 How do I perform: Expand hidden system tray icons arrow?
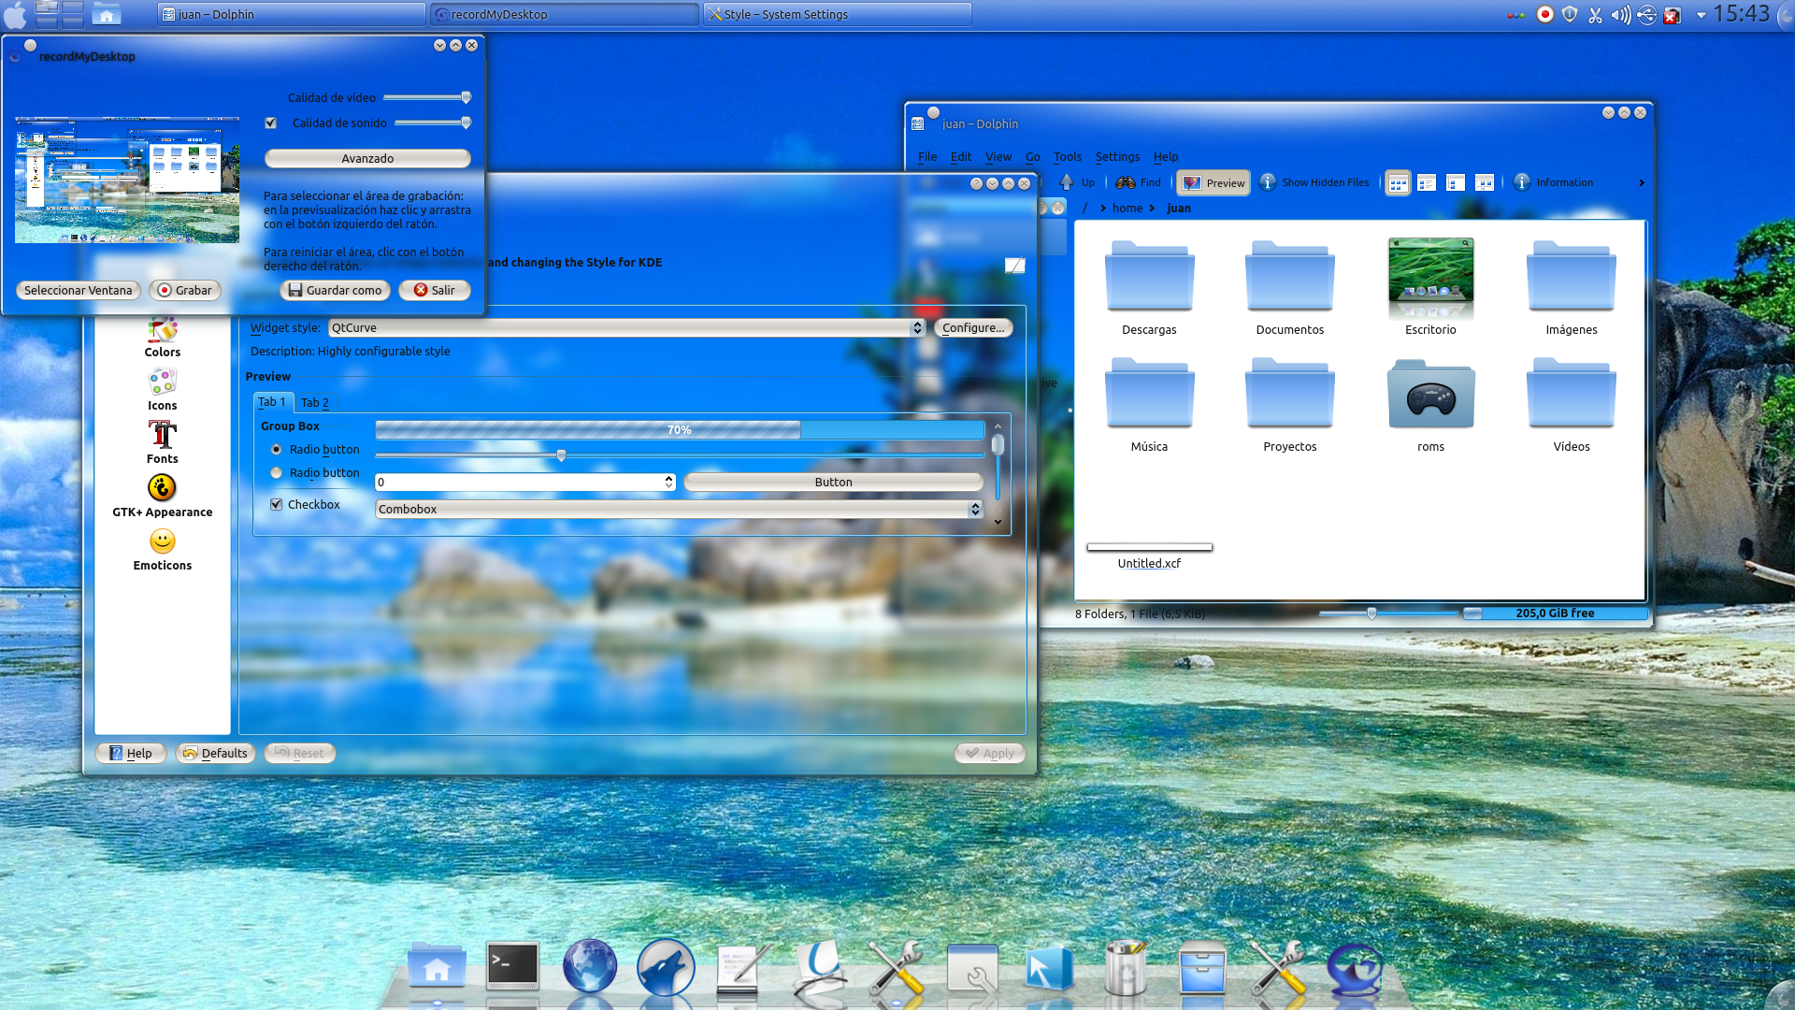click(1702, 14)
